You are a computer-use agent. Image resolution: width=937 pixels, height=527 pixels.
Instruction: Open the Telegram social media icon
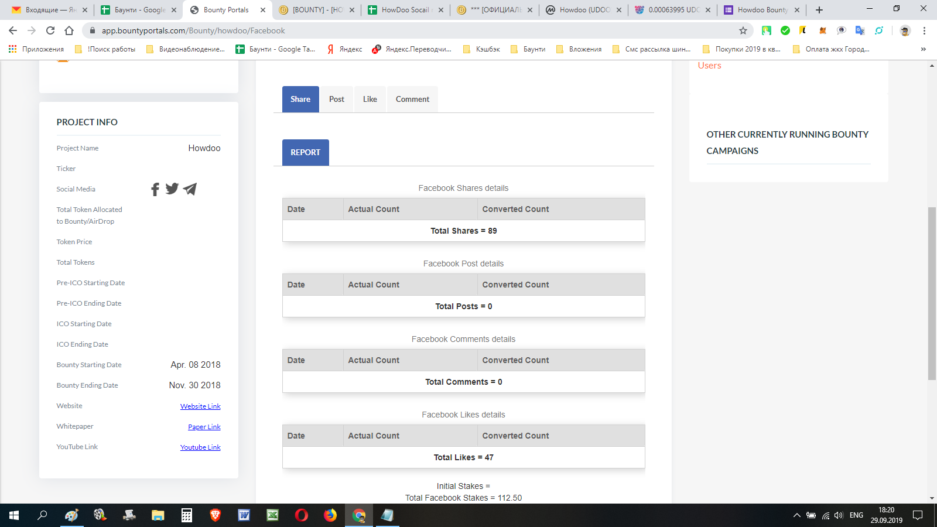(x=190, y=189)
